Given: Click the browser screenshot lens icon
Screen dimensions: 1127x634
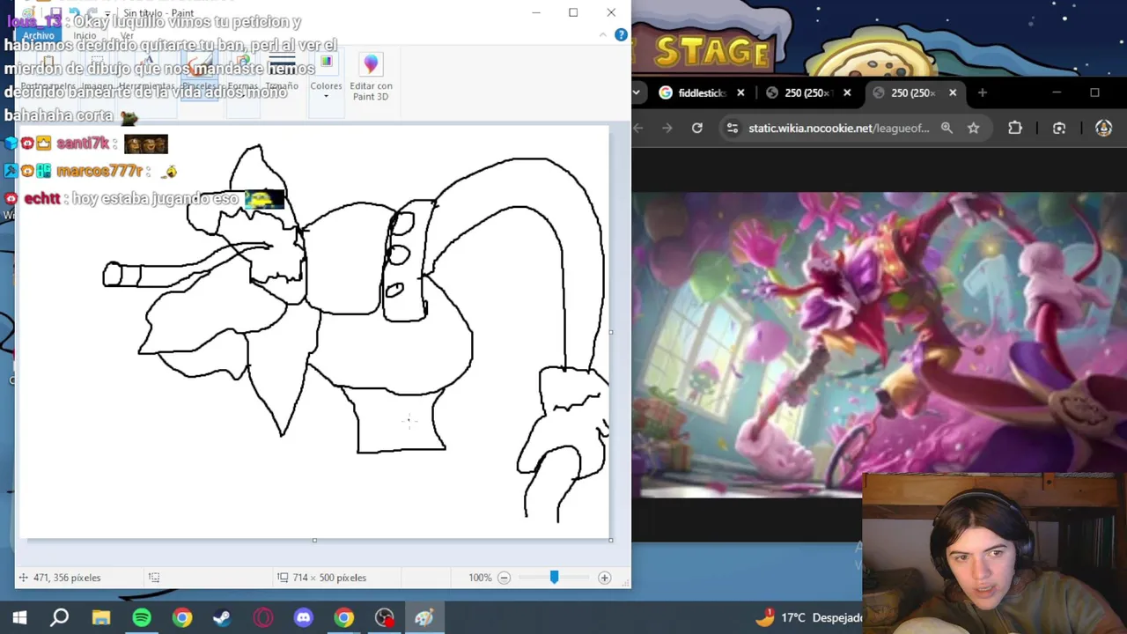Looking at the screenshot, I should [1059, 128].
